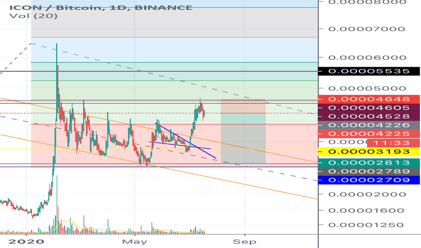Click the 0.00001600 price axis tick
Screen dimensions: 421x248
click(366, 211)
